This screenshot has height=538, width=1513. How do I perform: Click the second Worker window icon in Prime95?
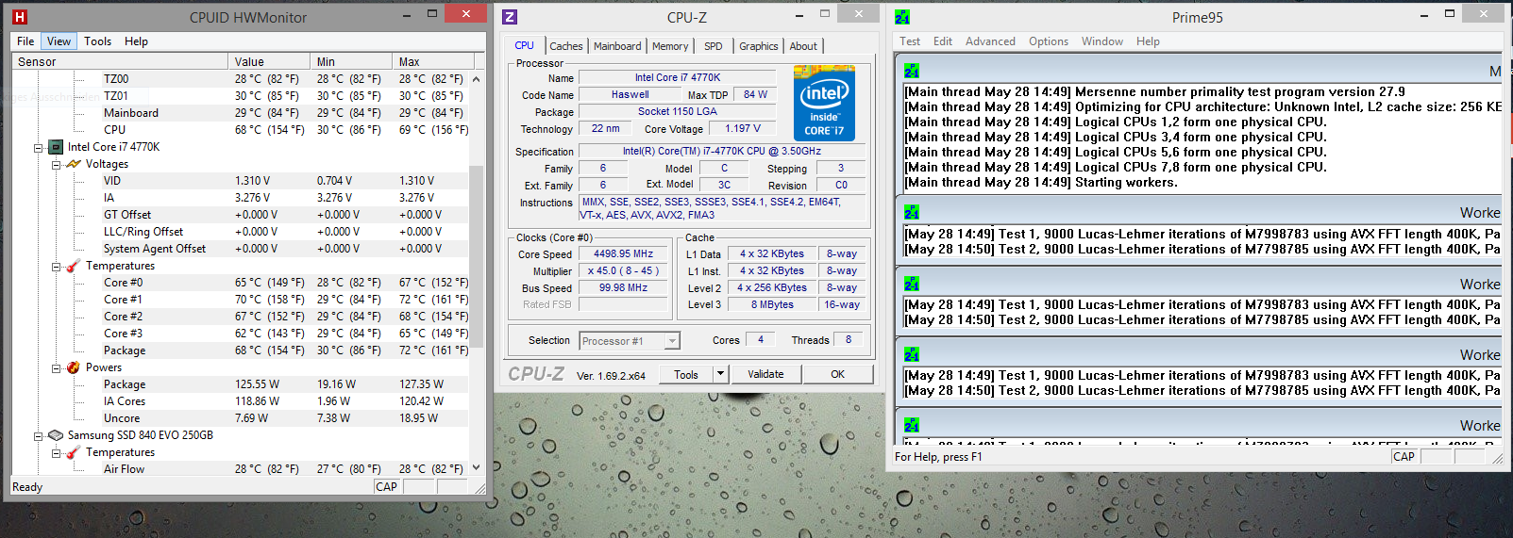(912, 285)
